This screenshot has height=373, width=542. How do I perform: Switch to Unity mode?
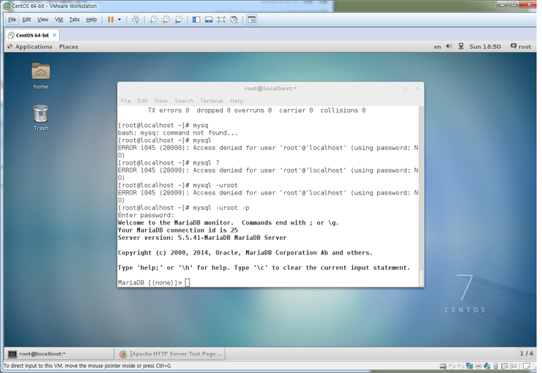click(234, 20)
